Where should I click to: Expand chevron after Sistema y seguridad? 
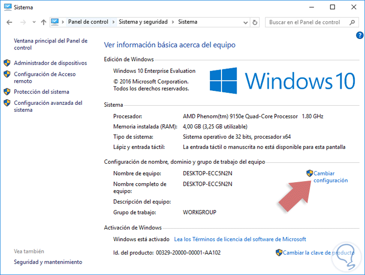point(173,22)
